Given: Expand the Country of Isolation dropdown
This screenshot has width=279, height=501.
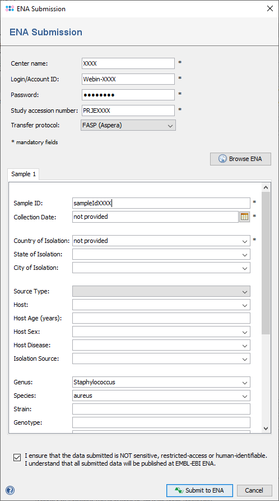Looking at the screenshot, I should (x=244, y=241).
